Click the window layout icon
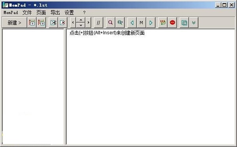The image size is (237, 147). tap(184, 23)
